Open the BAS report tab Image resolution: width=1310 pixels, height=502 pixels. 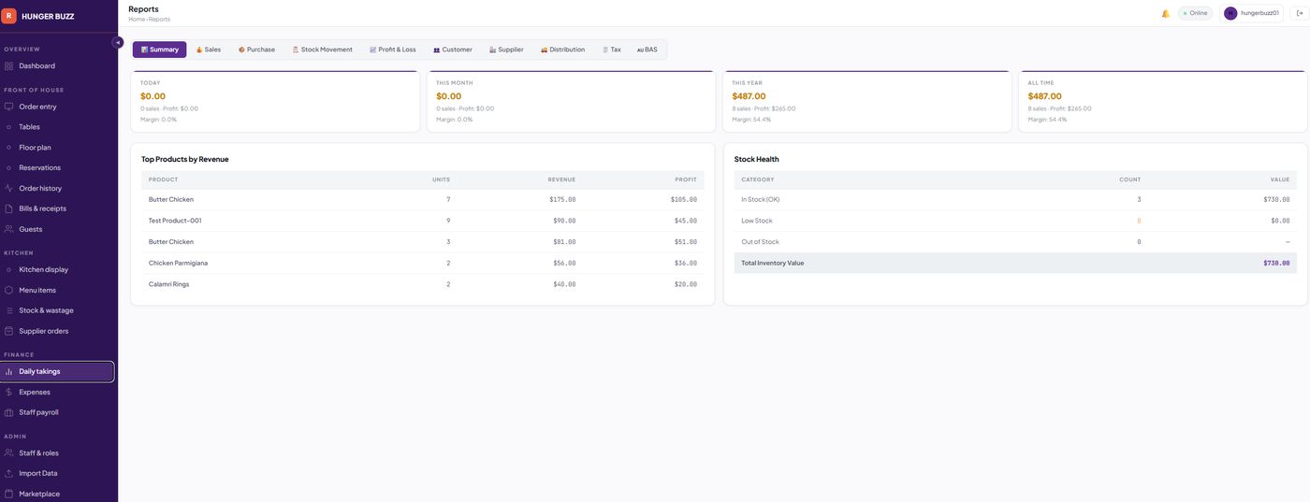coord(648,50)
